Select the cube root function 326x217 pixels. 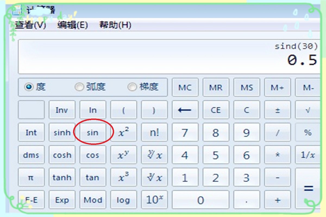pyautogui.click(x=154, y=178)
